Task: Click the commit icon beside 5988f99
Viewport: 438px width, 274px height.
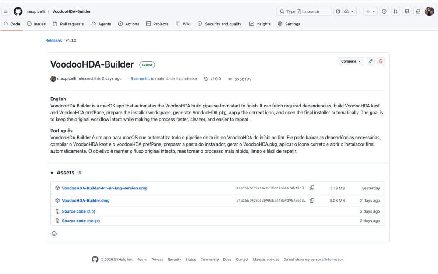Action: (x=230, y=79)
